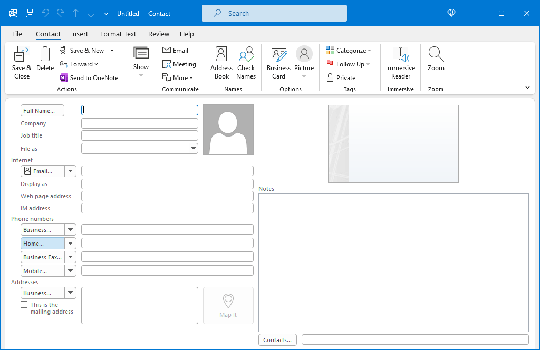Open the File menu

17,34
